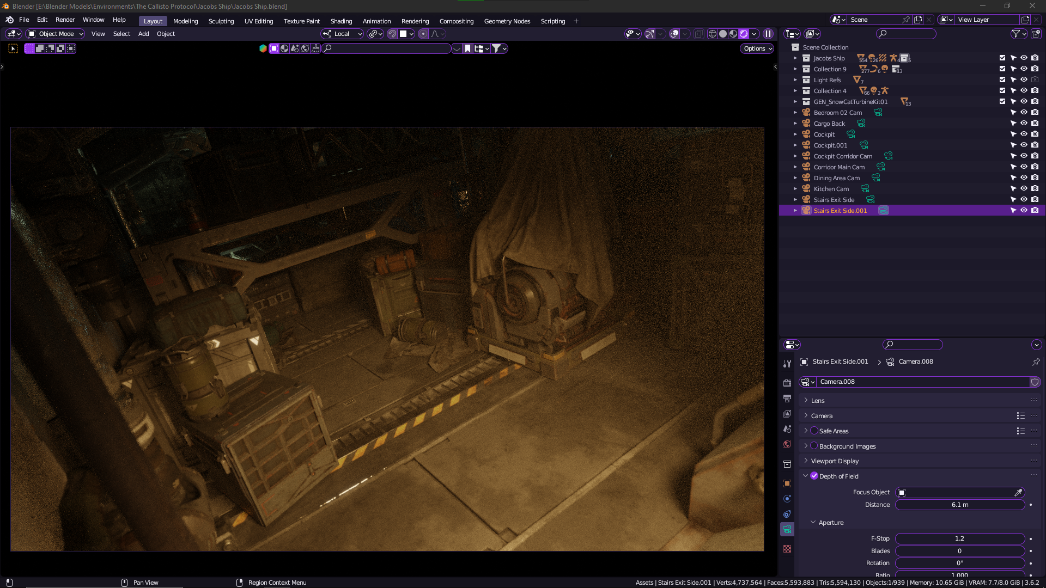Open the Options dropdown in viewport
The image size is (1046, 588).
[x=757, y=48]
